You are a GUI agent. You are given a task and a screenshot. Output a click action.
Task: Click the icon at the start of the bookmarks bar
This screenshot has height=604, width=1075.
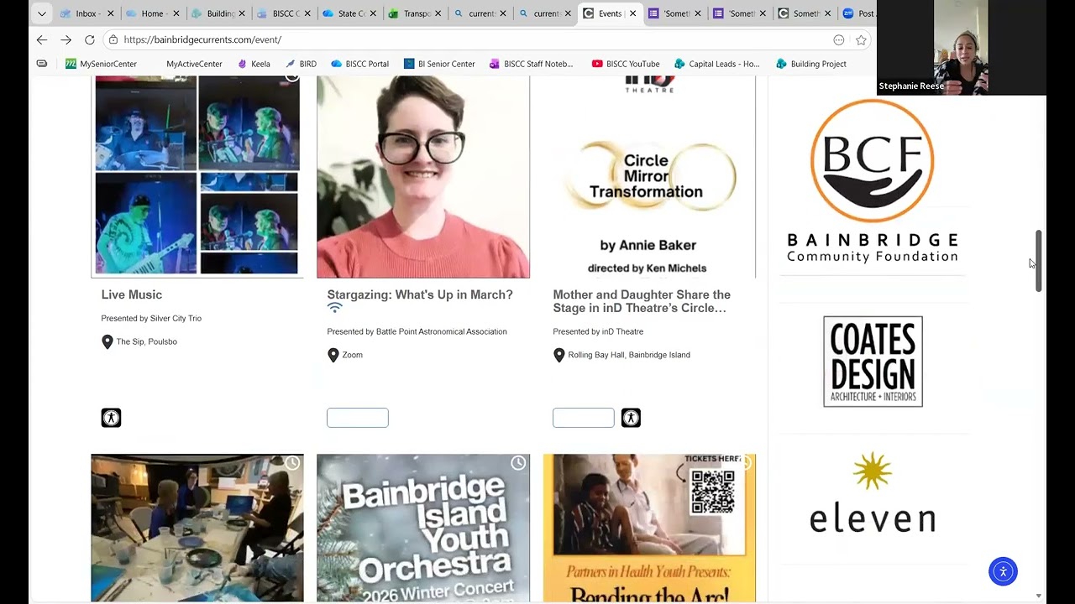(42, 64)
